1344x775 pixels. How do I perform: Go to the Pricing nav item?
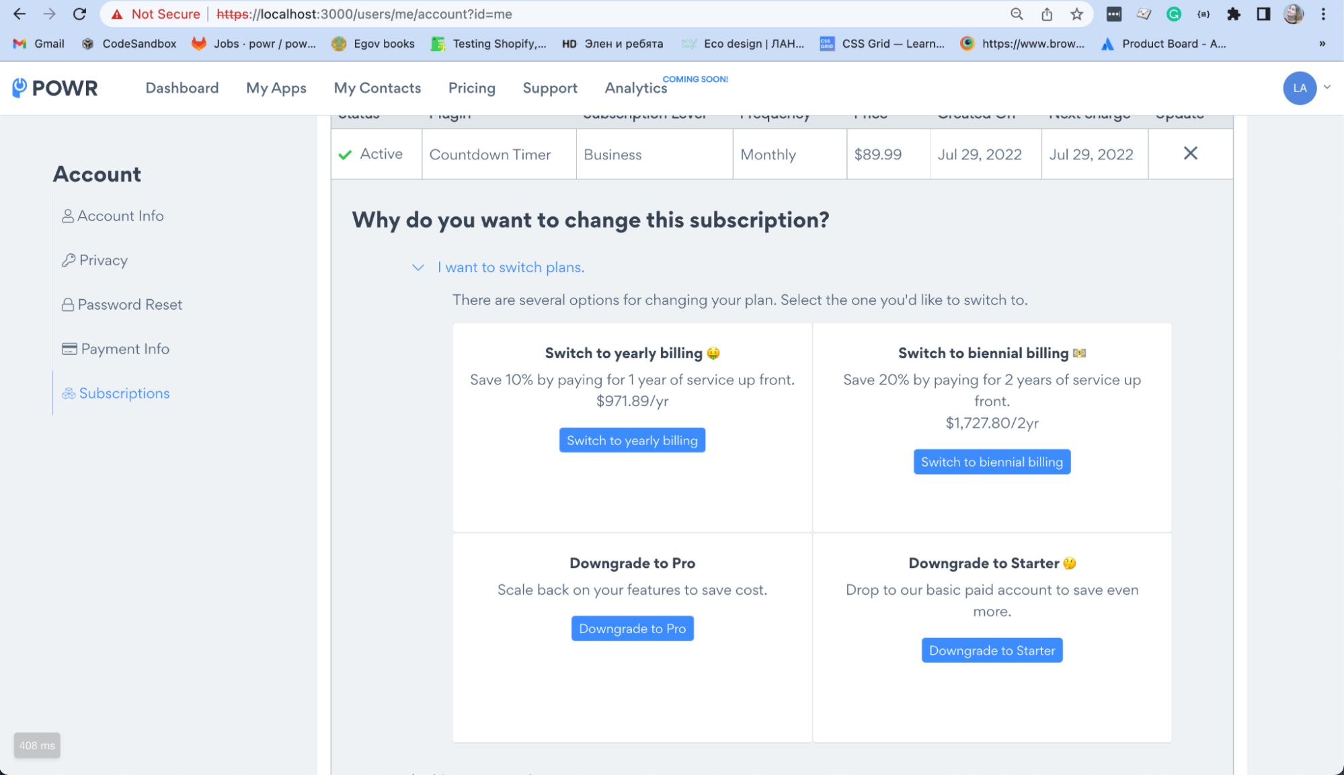(x=472, y=88)
